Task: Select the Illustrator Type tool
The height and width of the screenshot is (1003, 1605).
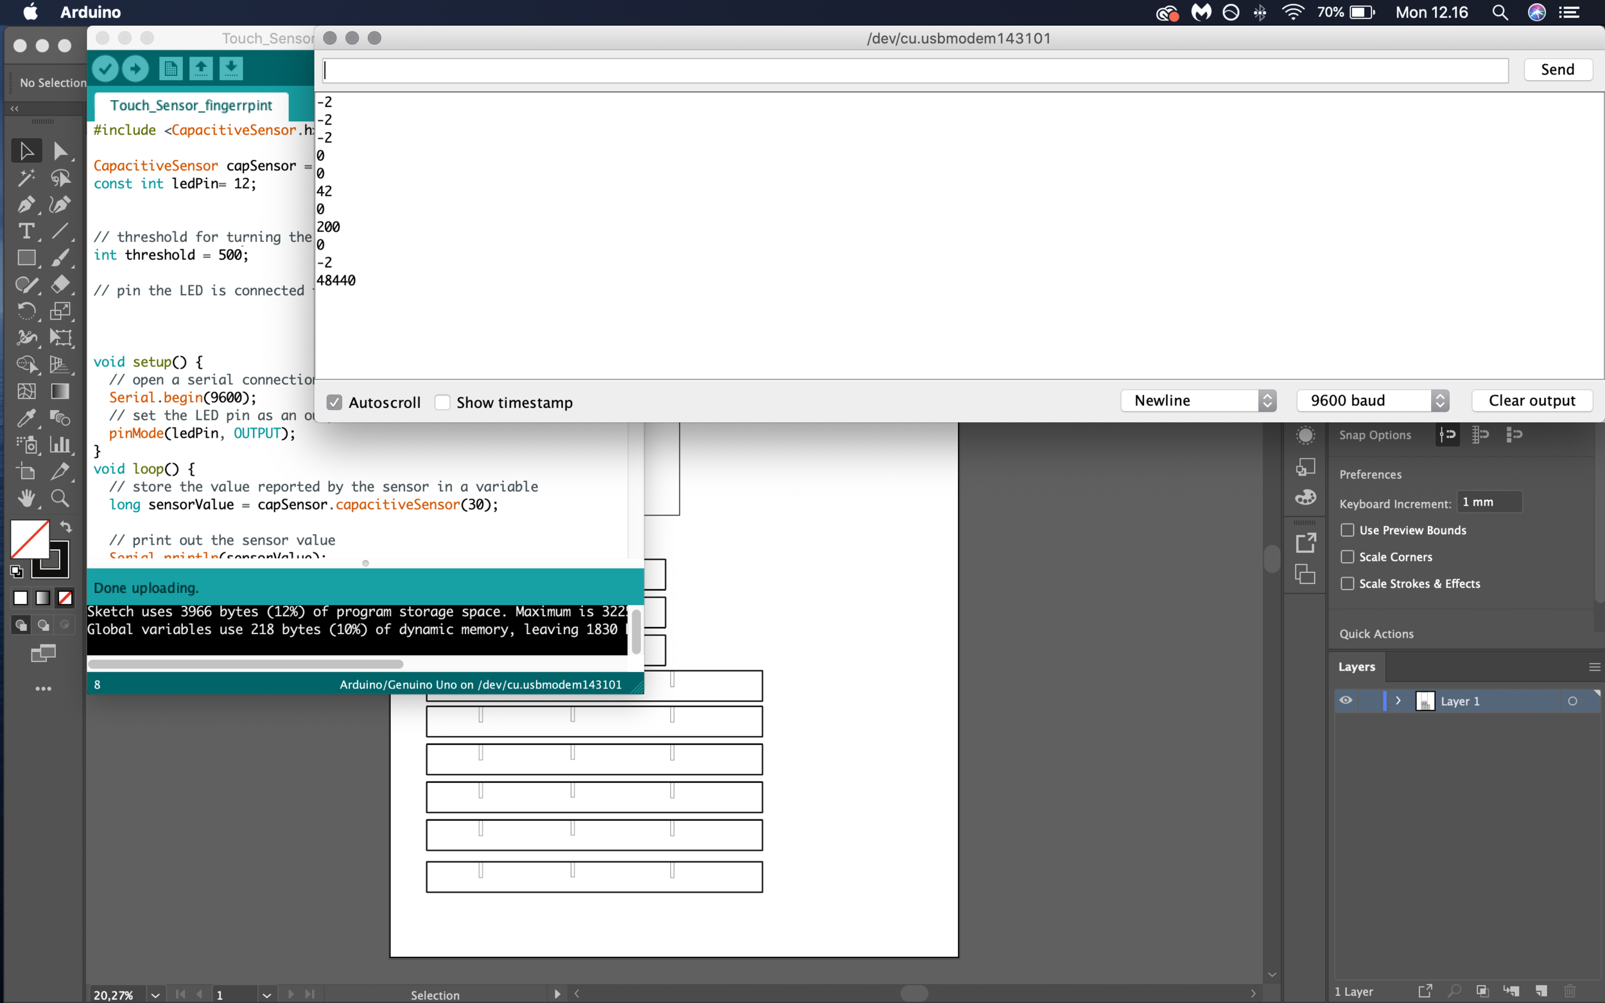Action: pos(26,231)
